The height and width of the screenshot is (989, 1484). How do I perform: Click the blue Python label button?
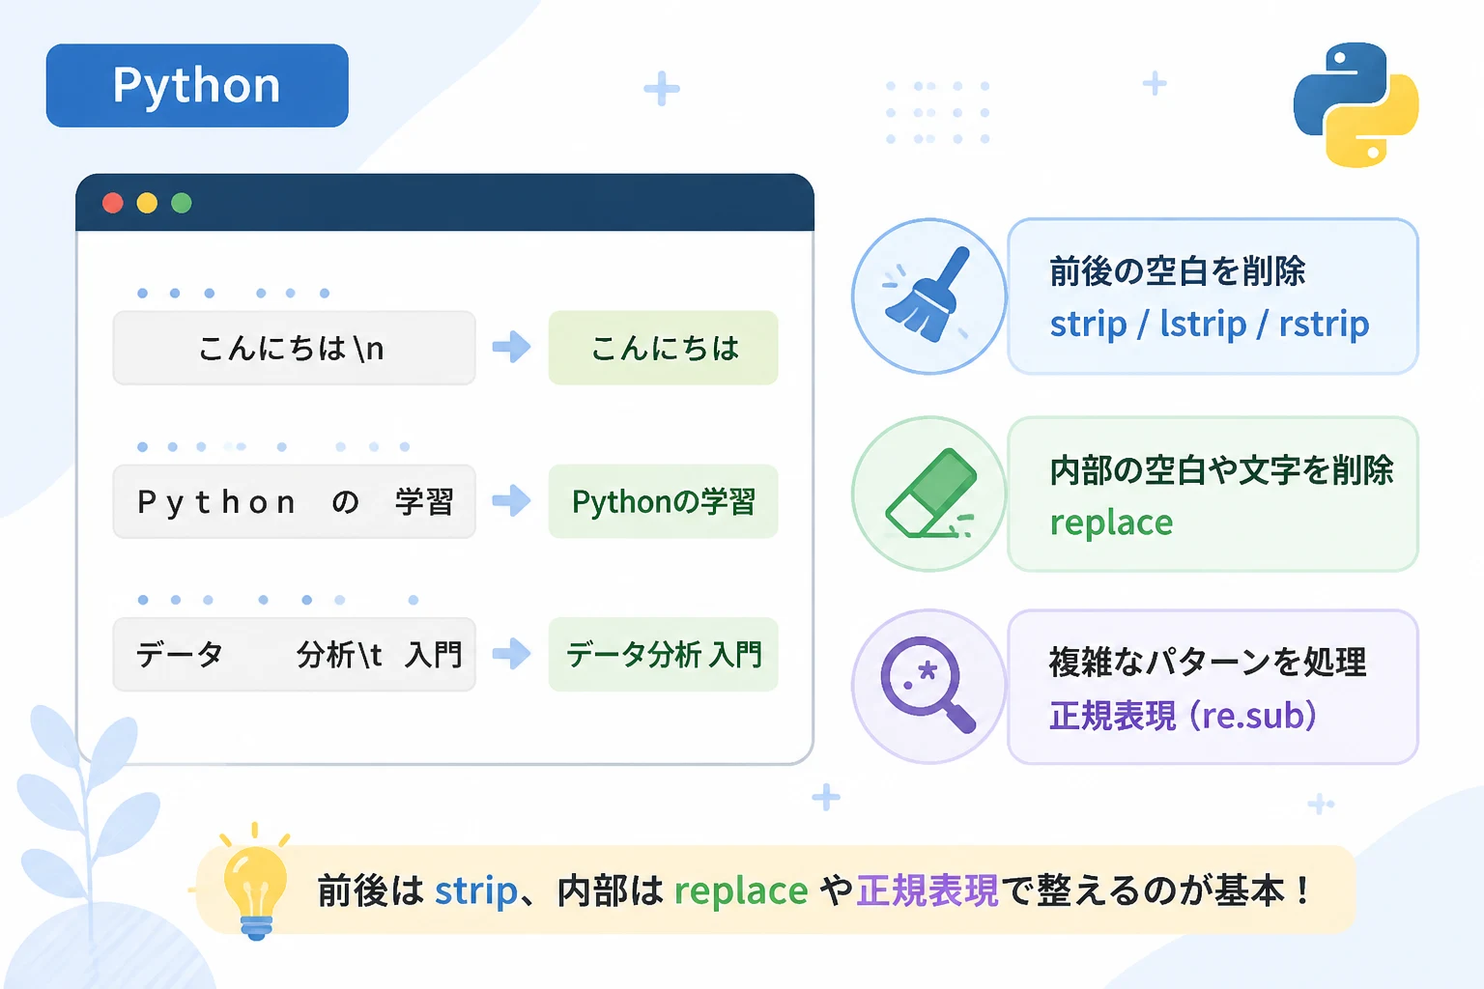click(197, 85)
